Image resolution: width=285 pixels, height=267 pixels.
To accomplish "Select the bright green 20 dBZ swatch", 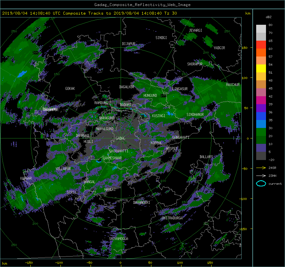I will tap(261, 132).
